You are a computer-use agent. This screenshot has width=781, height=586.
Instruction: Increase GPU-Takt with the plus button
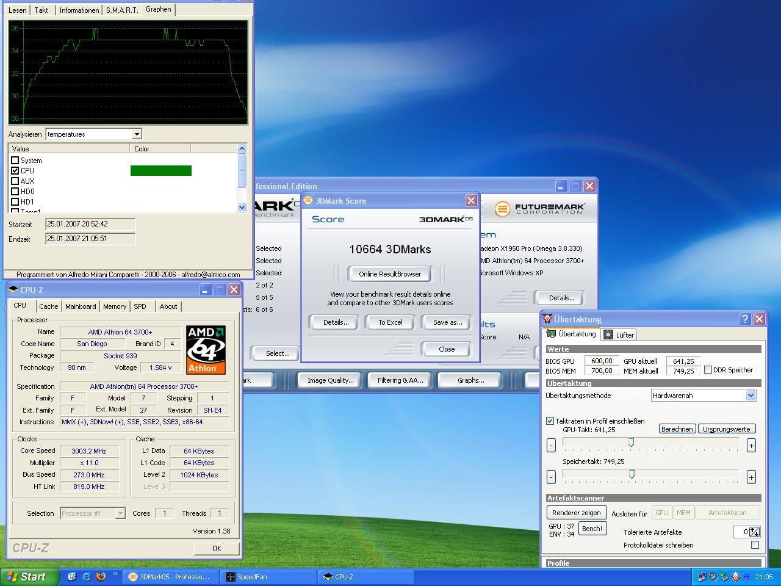(751, 445)
